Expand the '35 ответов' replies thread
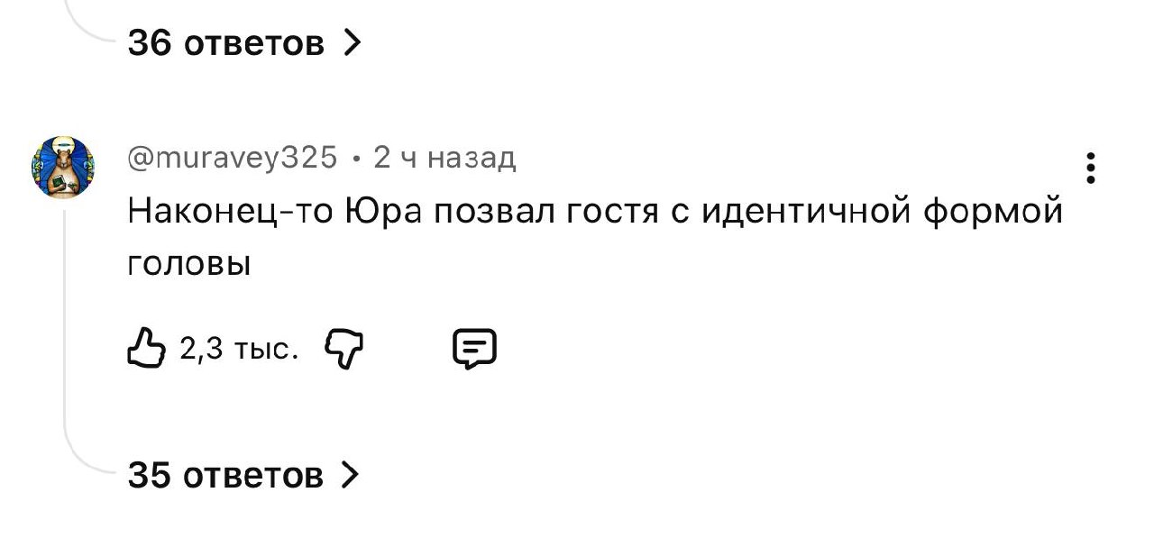1154x538 pixels. 225,475
